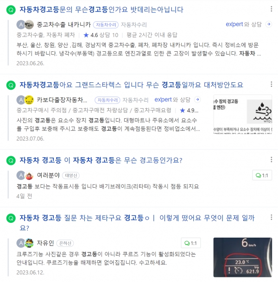Start 1:1 chat with 여러분야
The image size is (278, 282).
(x=262, y=175)
